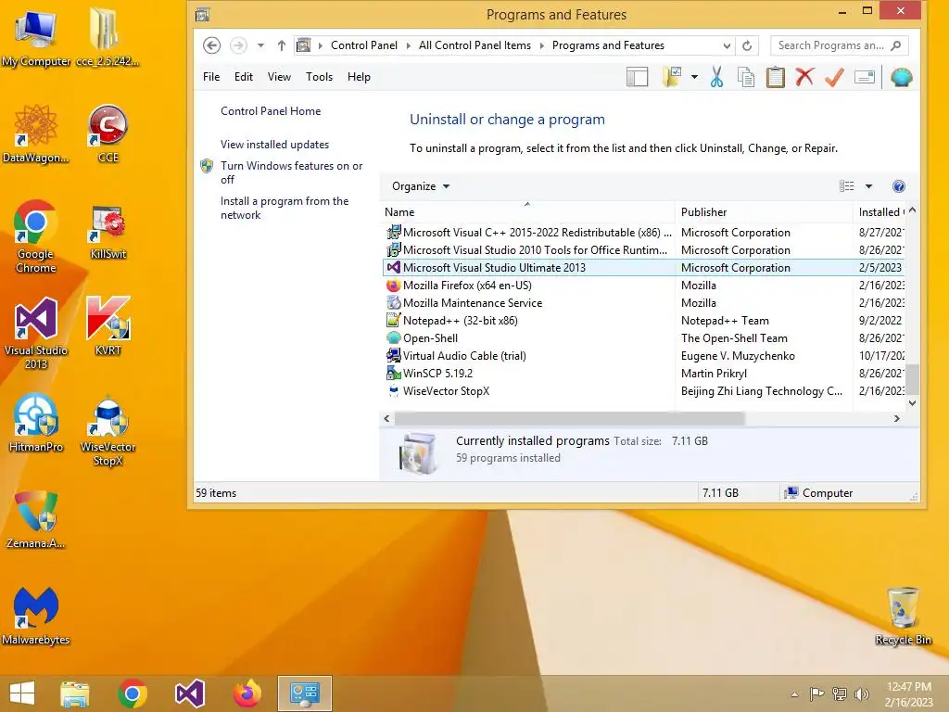Click the globe shell icon in toolbar
The image size is (949, 712).
click(x=901, y=77)
